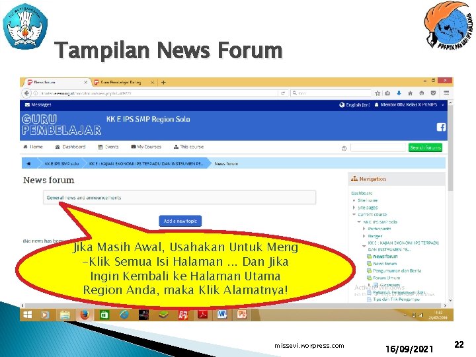Close the News forum browser tab

(x=85, y=82)
